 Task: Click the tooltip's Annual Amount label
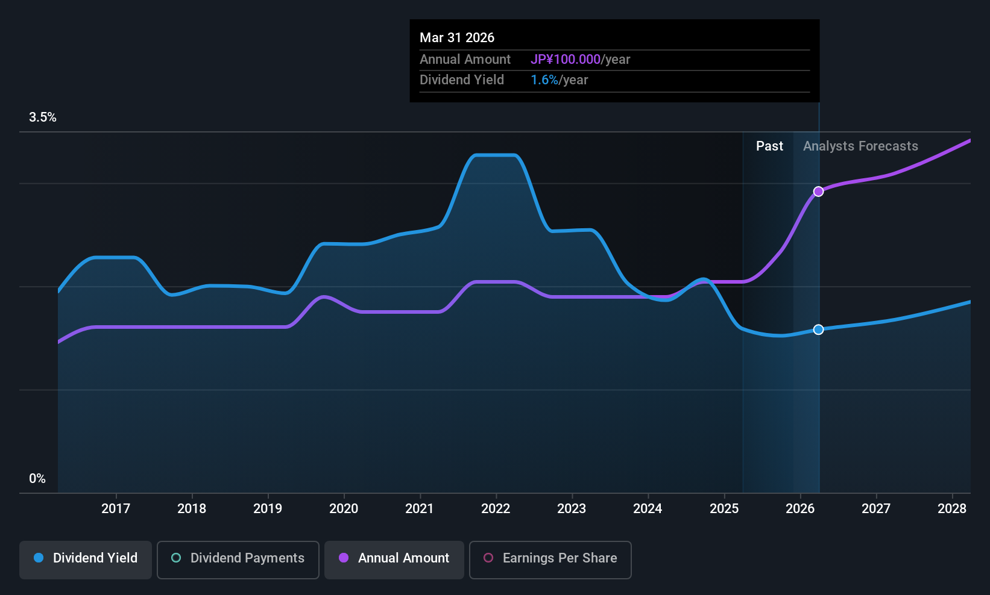pyautogui.click(x=465, y=60)
